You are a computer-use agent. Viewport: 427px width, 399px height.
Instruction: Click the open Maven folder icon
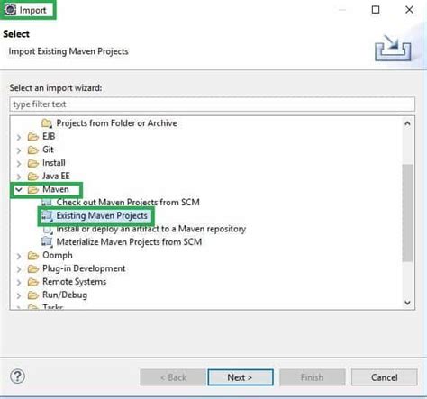(33, 189)
